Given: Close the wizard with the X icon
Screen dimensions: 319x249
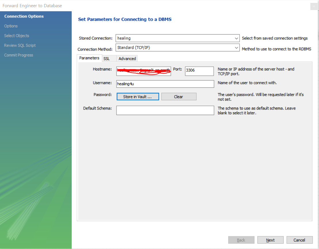Looking at the screenshot, I should tap(314, 6).
